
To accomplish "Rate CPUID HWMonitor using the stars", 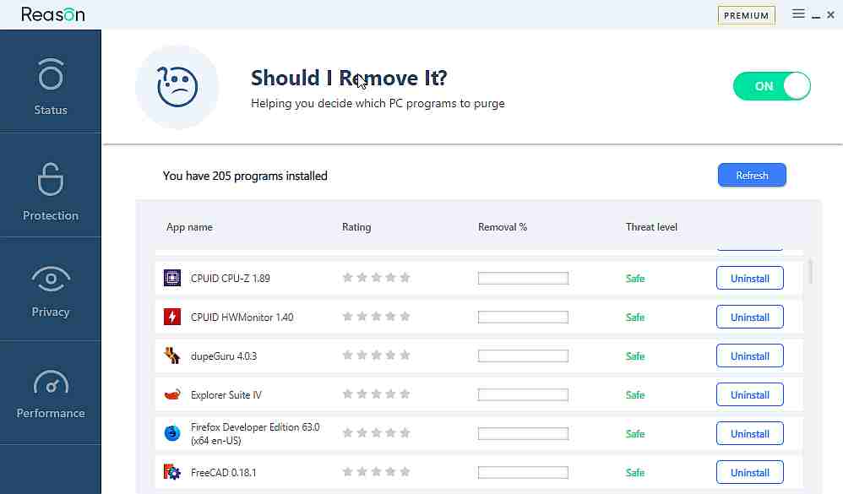I will pyautogui.click(x=377, y=316).
